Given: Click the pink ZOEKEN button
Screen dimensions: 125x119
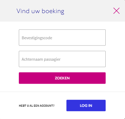Looking at the screenshot, I should pos(62,78).
